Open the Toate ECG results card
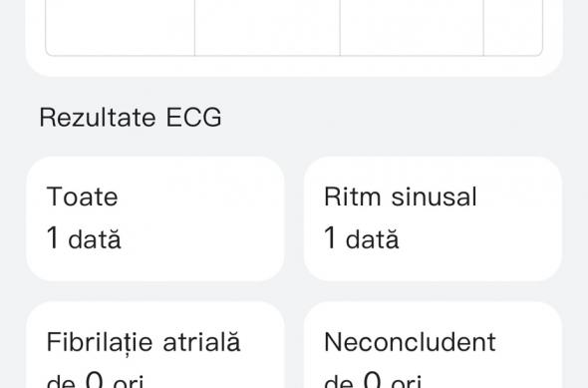Screen dimensions: 588x388 (155, 218)
